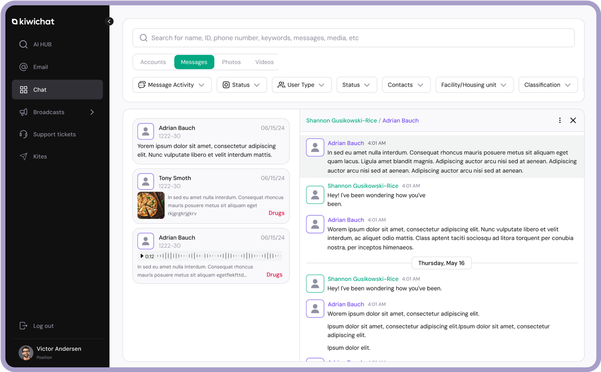Open three-dot conversation options menu
601x372 pixels.
point(560,120)
